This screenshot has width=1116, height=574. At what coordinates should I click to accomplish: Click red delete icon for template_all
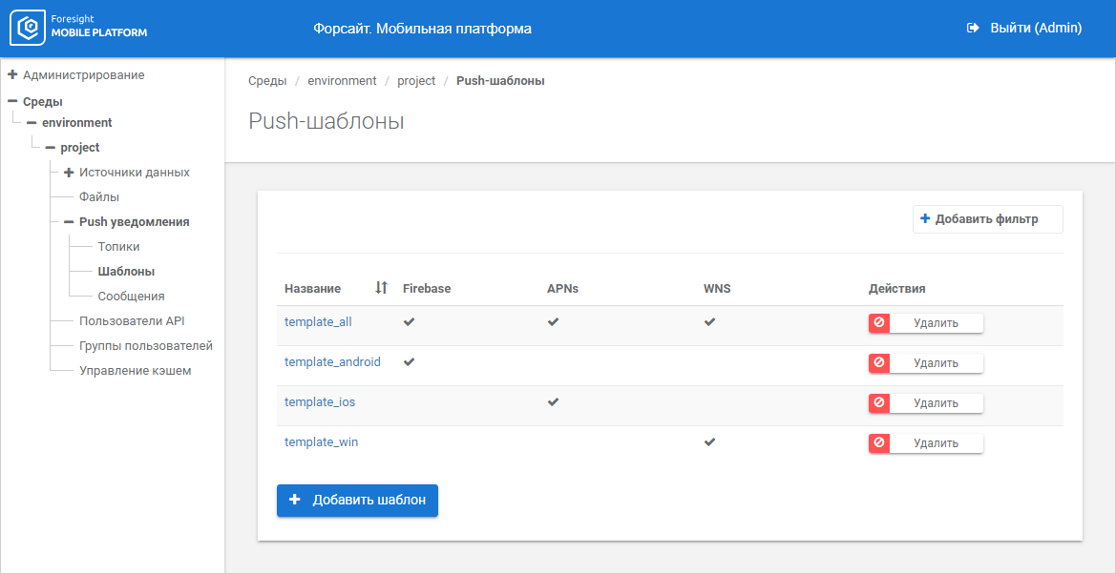[x=879, y=323]
